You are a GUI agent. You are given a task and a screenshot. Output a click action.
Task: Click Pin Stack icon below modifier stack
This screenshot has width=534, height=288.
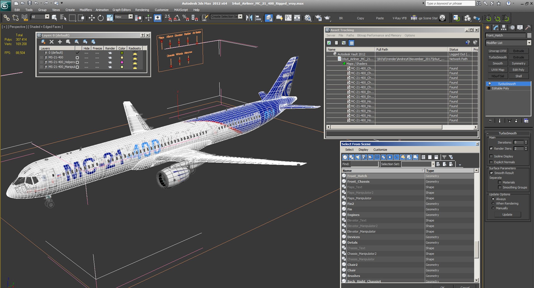(490, 121)
